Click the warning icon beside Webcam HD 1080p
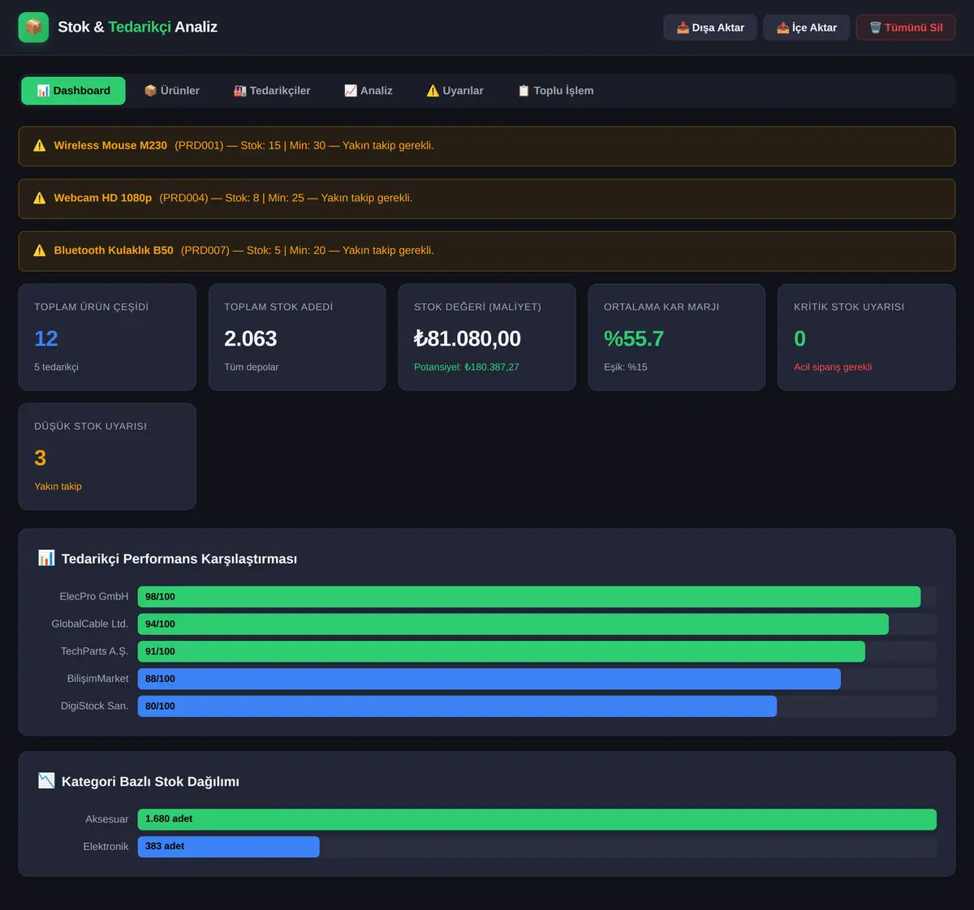This screenshot has width=974, height=910. tap(39, 198)
